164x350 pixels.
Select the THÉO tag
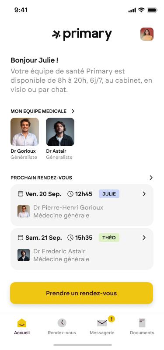tap(109, 238)
